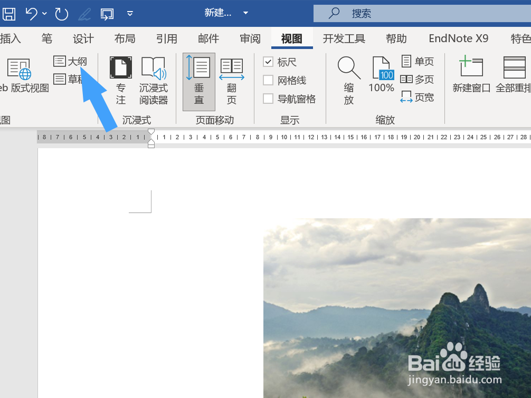Enable 专注 focus mode
The image size is (531, 398).
(120, 81)
